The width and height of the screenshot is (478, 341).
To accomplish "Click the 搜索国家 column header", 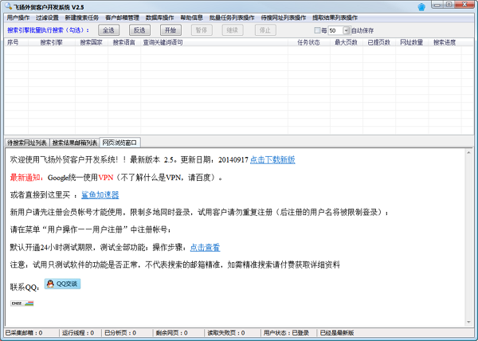I will pyautogui.click(x=92, y=42).
